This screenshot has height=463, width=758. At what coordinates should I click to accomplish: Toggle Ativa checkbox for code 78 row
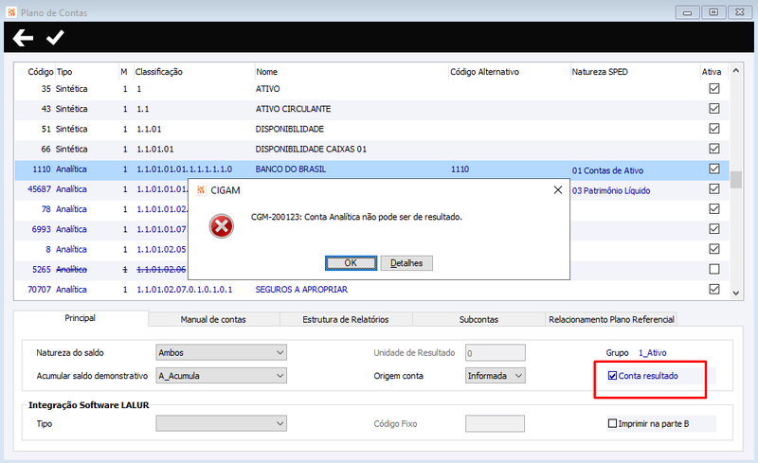714,209
